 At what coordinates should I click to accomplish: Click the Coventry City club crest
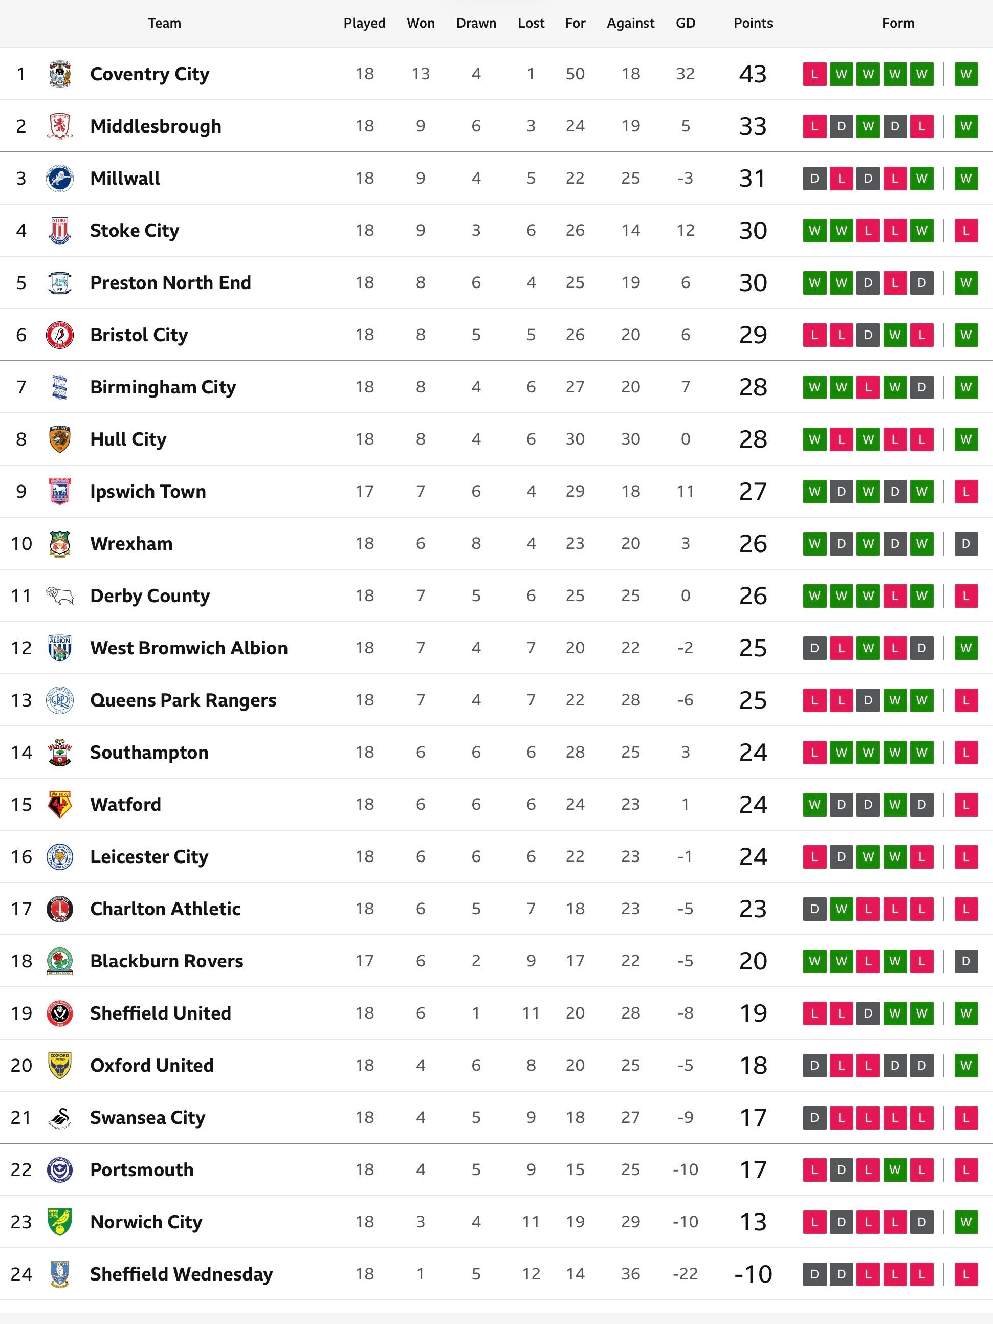click(x=60, y=74)
